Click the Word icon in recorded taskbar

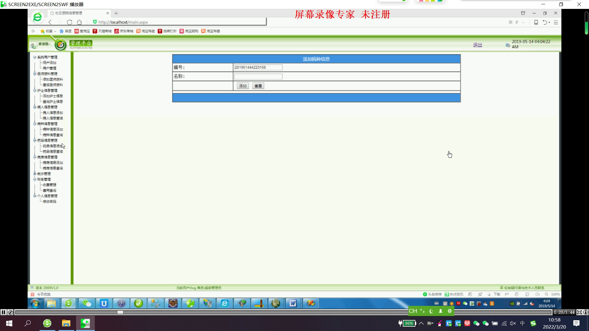[x=293, y=303]
